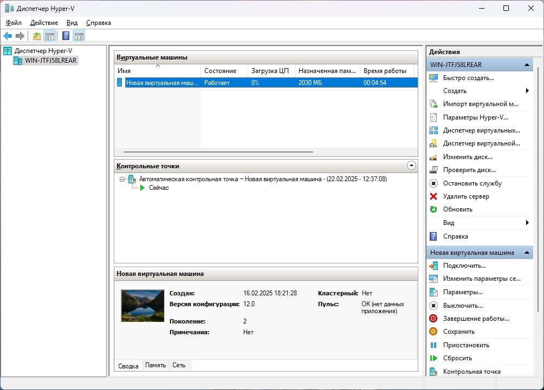Viewport: 544px width, 390px height.
Task: Sort virtual machines by Имя column
Action: pos(158,71)
